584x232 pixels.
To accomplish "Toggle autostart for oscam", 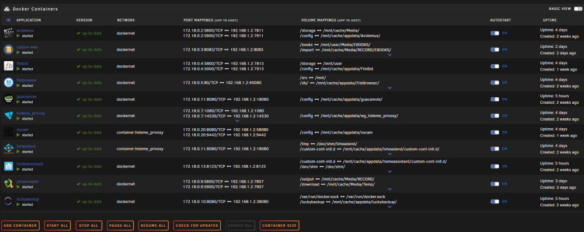I will [x=495, y=132].
